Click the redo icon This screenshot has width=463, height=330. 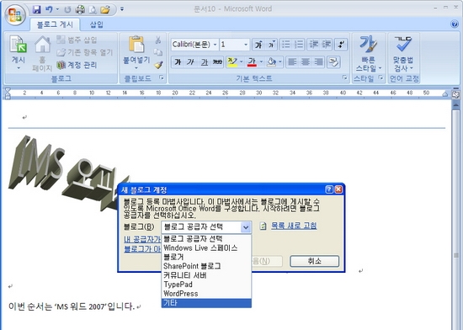(67, 10)
